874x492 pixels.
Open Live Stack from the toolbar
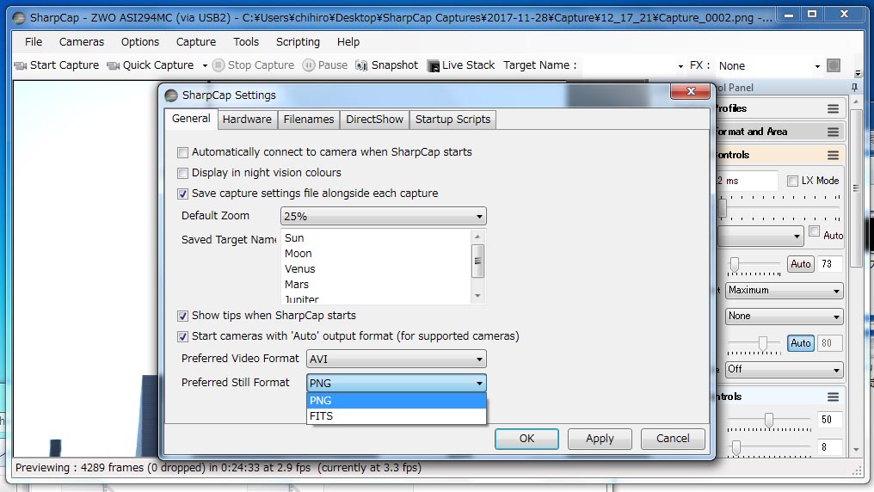[x=433, y=65]
